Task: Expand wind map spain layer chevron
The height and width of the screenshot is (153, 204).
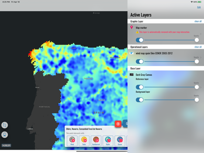Action: click(x=201, y=57)
